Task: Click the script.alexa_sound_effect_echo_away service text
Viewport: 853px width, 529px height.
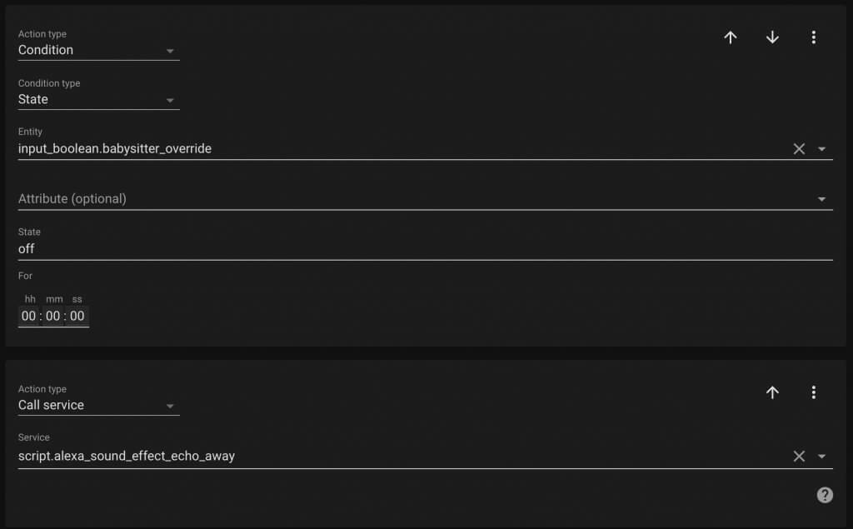Action: click(127, 456)
